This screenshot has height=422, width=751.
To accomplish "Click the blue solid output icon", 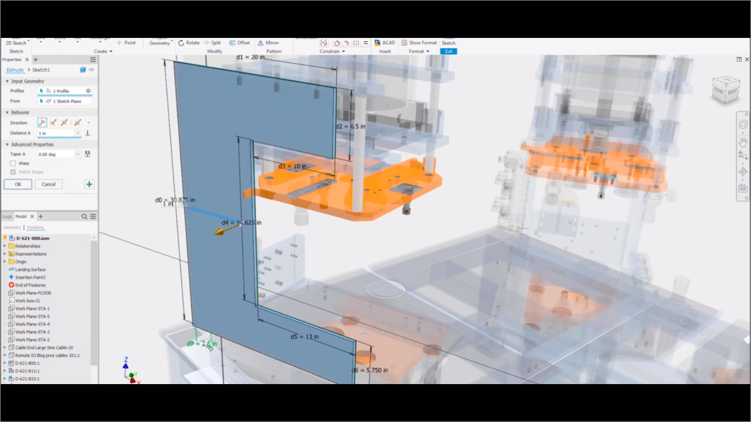I will click(x=82, y=70).
